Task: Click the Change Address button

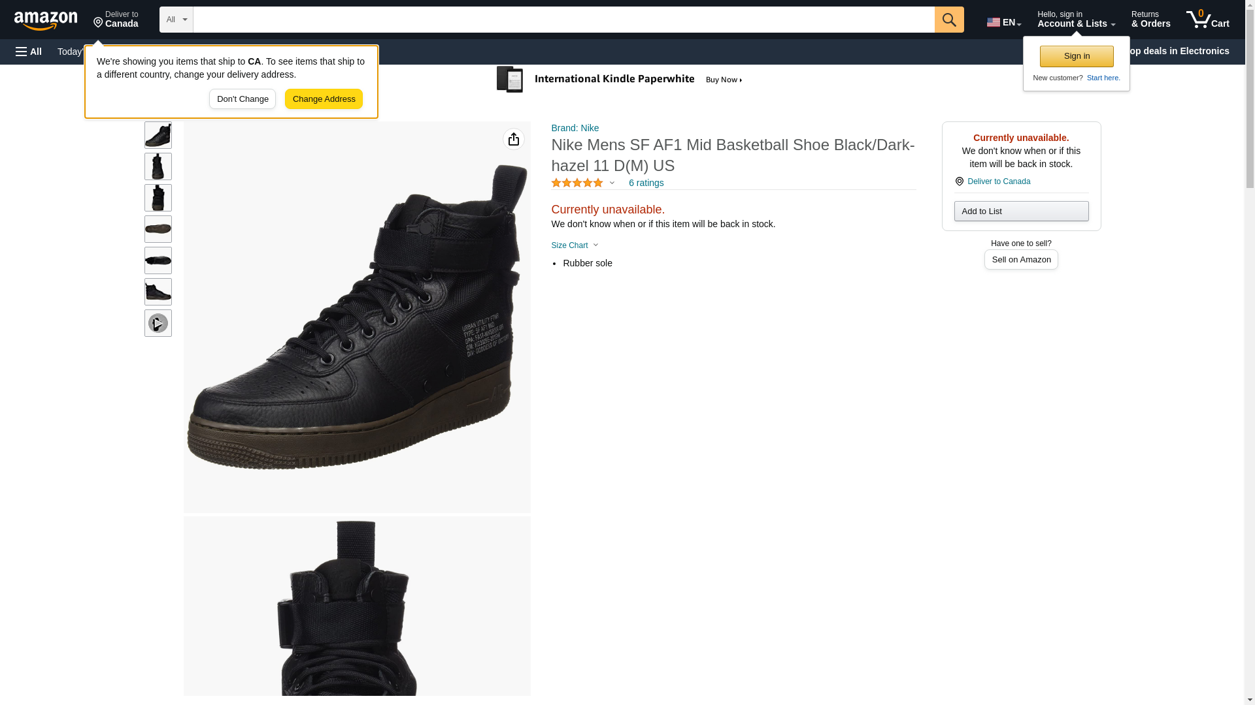Action: [324, 99]
